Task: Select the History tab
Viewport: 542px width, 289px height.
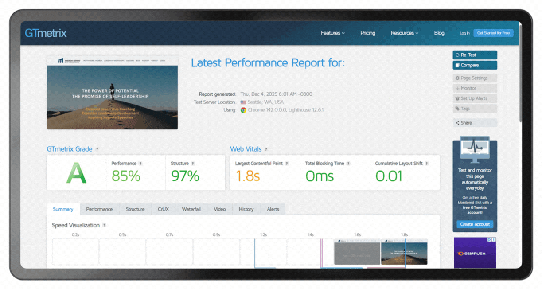Action: pos(246,209)
